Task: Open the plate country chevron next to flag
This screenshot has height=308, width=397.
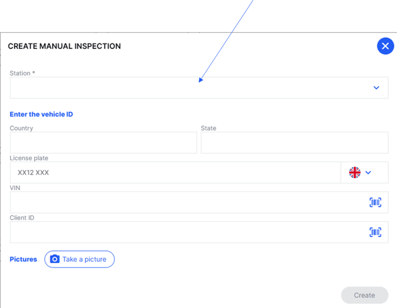Action: (x=368, y=172)
